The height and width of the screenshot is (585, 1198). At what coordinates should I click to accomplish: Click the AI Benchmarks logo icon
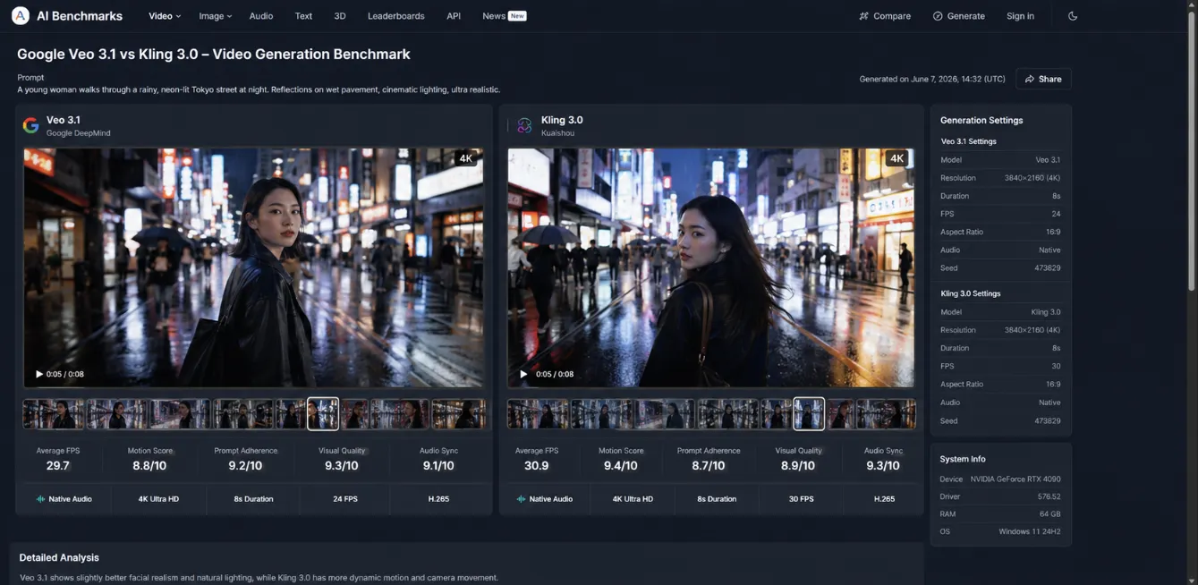point(20,16)
